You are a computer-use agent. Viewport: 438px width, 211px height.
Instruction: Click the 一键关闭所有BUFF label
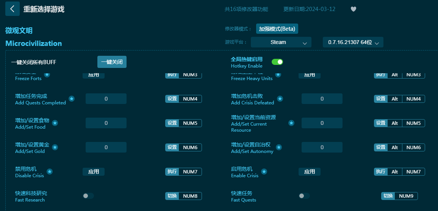coord(34,62)
